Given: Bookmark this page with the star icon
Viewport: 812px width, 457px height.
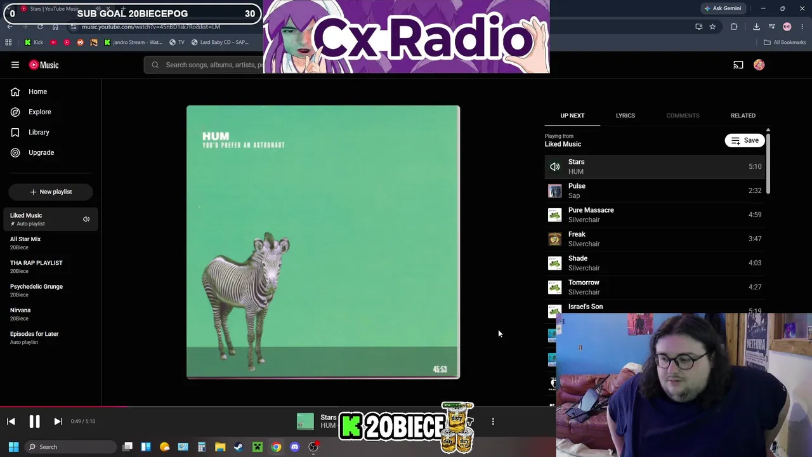Looking at the screenshot, I should click(712, 27).
